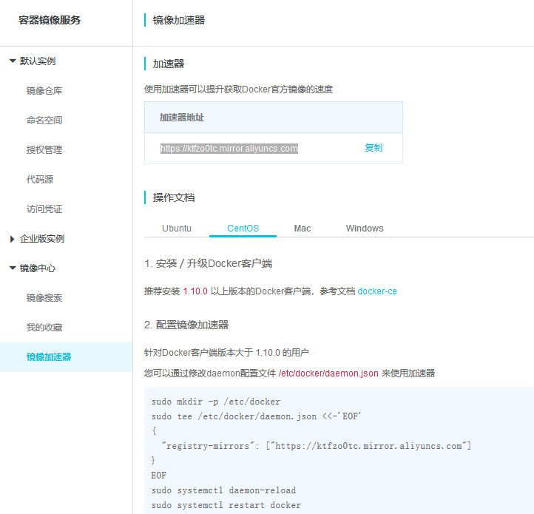Click 复制 to copy accelerator address
Image resolution: width=534 pixels, height=514 pixels.
tap(374, 148)
